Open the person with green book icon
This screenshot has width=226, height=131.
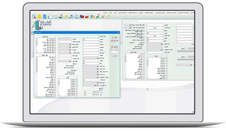(x=61, y=17)
